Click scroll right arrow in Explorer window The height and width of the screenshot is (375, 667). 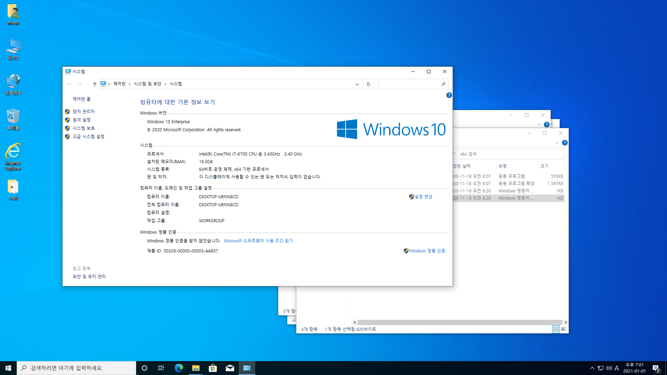(566, 322)
